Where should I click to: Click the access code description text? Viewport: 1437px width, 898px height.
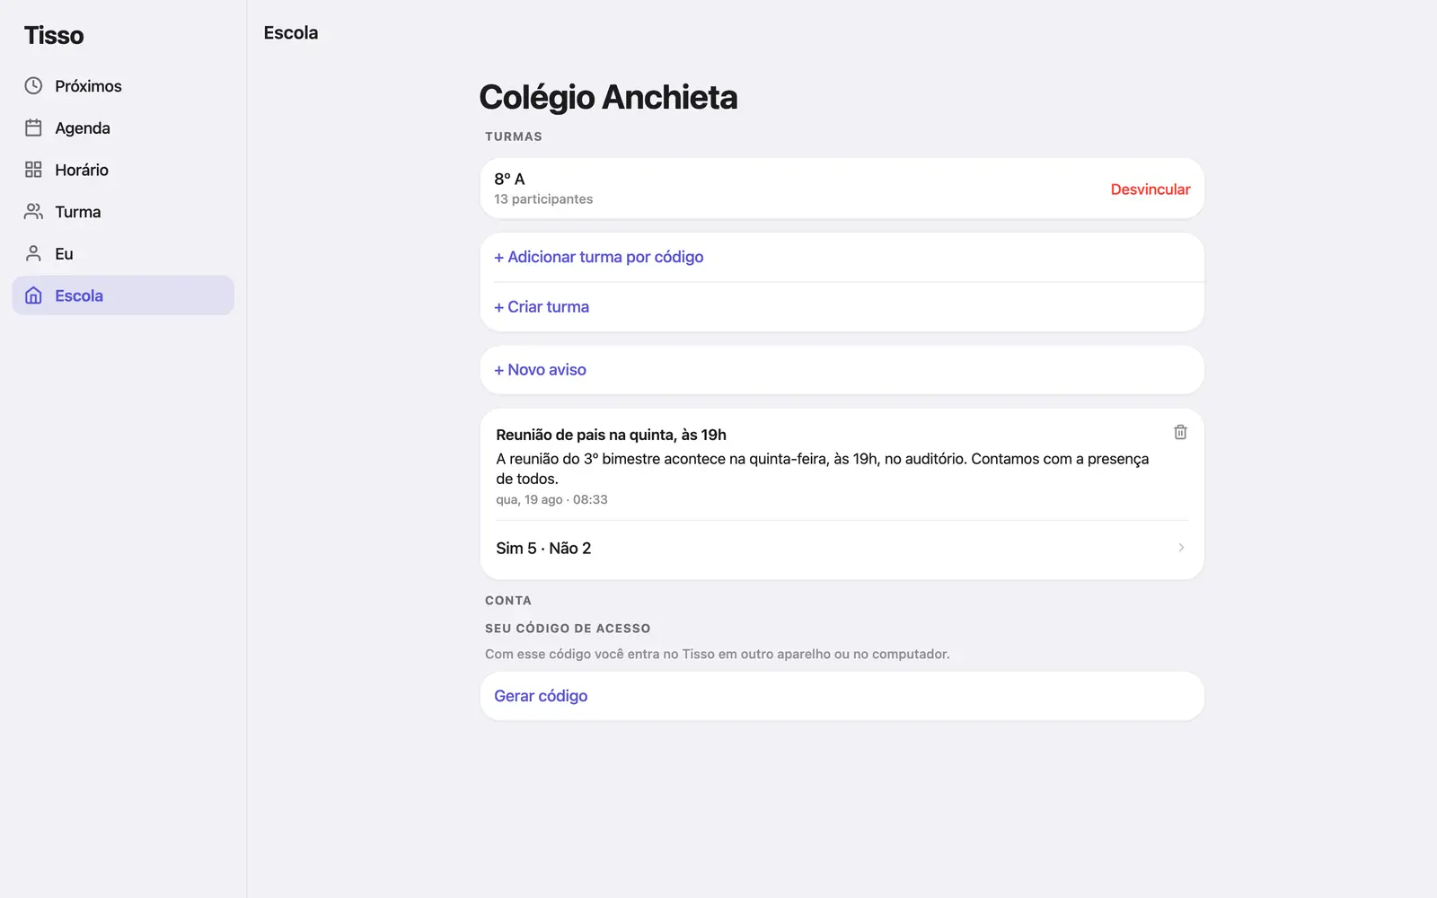coord(717,654)
